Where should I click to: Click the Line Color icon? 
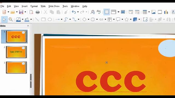pos(18,19)
